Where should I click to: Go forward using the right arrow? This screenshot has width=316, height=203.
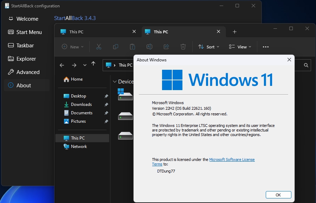point(74,65)
